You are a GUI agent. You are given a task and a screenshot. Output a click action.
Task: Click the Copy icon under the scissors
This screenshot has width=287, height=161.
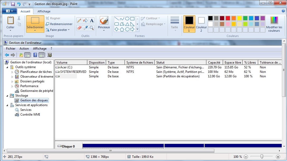(x=19, y=24)
